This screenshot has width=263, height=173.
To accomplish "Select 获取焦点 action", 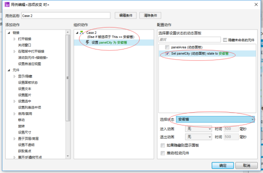I will pos(24,151).
